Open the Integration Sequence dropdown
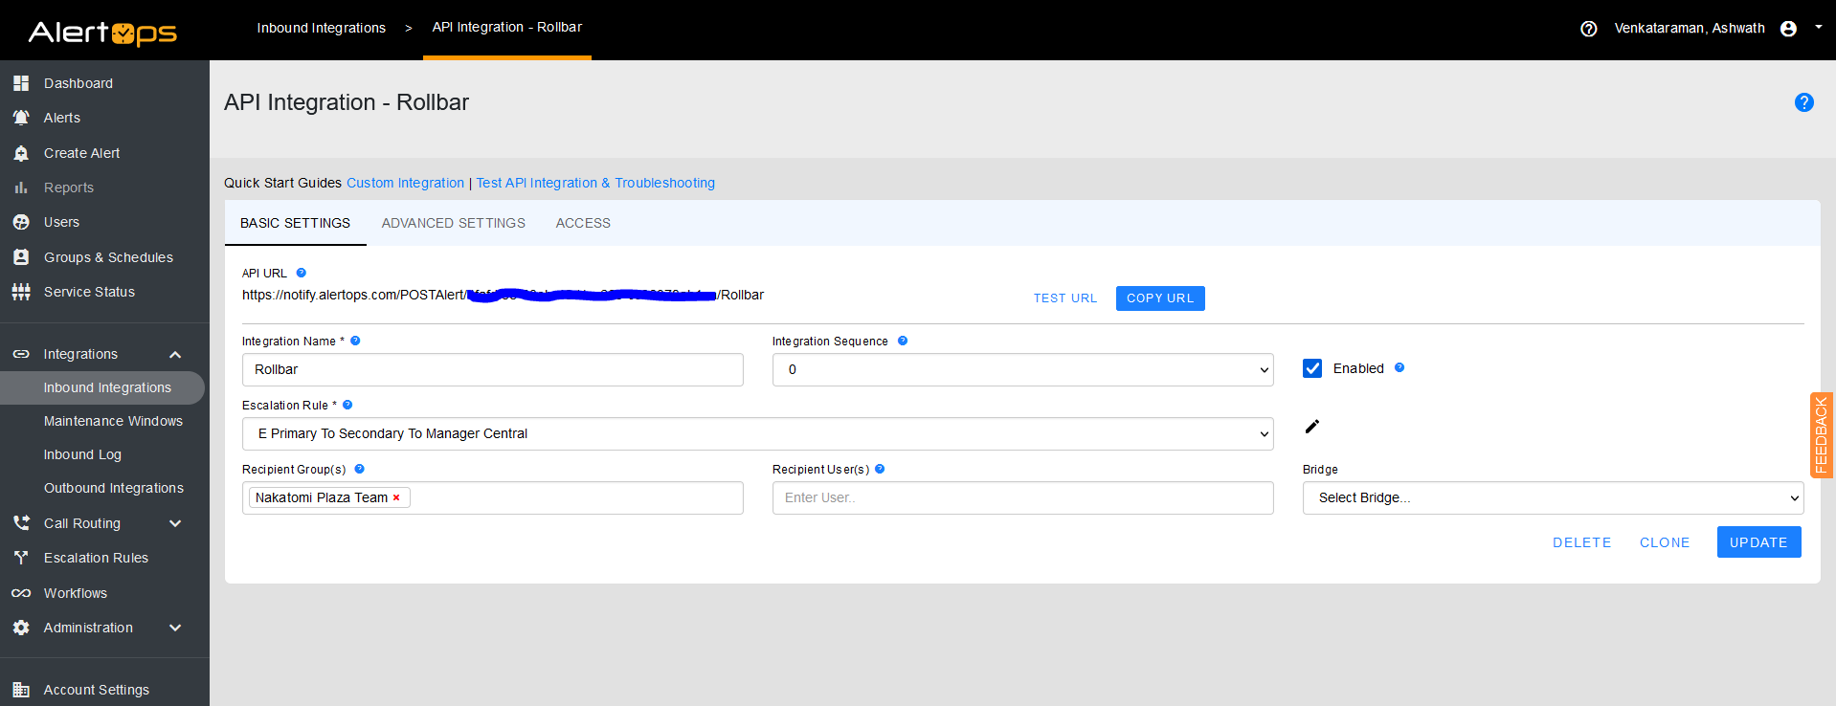This screenshot has width=1836, height=706. click(1022, 369)
